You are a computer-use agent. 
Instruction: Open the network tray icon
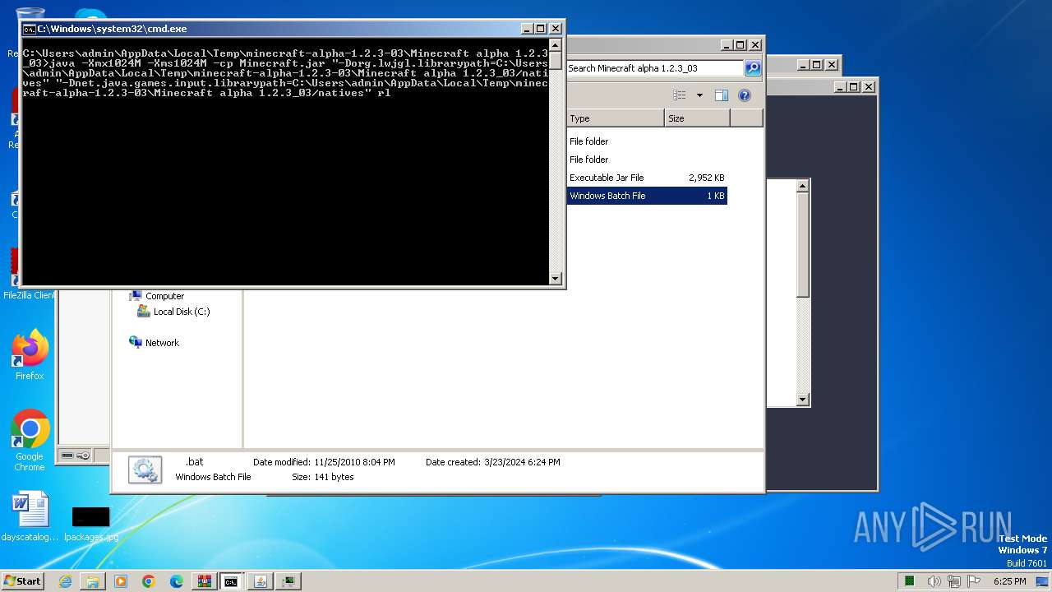pyautogui.click(x=954, y=581)
